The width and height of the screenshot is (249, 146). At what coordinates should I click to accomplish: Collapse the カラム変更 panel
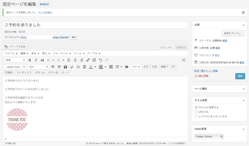[x=243, y=100]
